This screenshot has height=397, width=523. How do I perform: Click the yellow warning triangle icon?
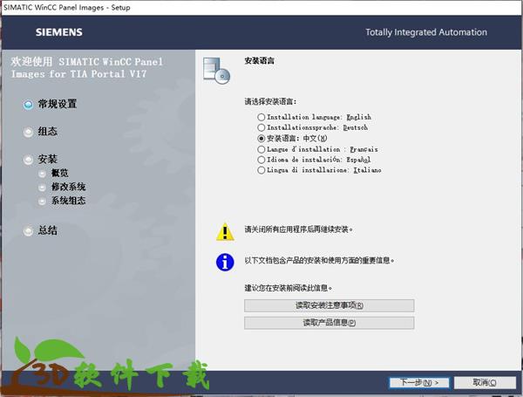(225, 232)
